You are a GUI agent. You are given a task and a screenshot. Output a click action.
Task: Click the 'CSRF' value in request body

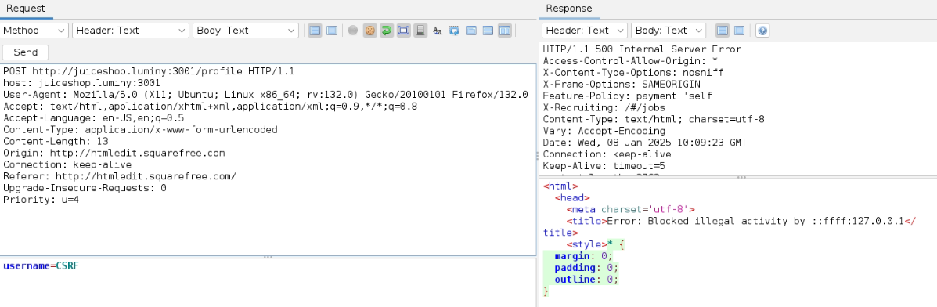click(67, 265)
